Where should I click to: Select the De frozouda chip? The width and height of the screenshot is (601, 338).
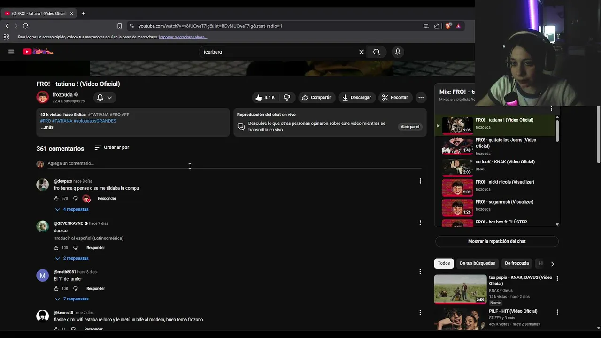(516, 263)
